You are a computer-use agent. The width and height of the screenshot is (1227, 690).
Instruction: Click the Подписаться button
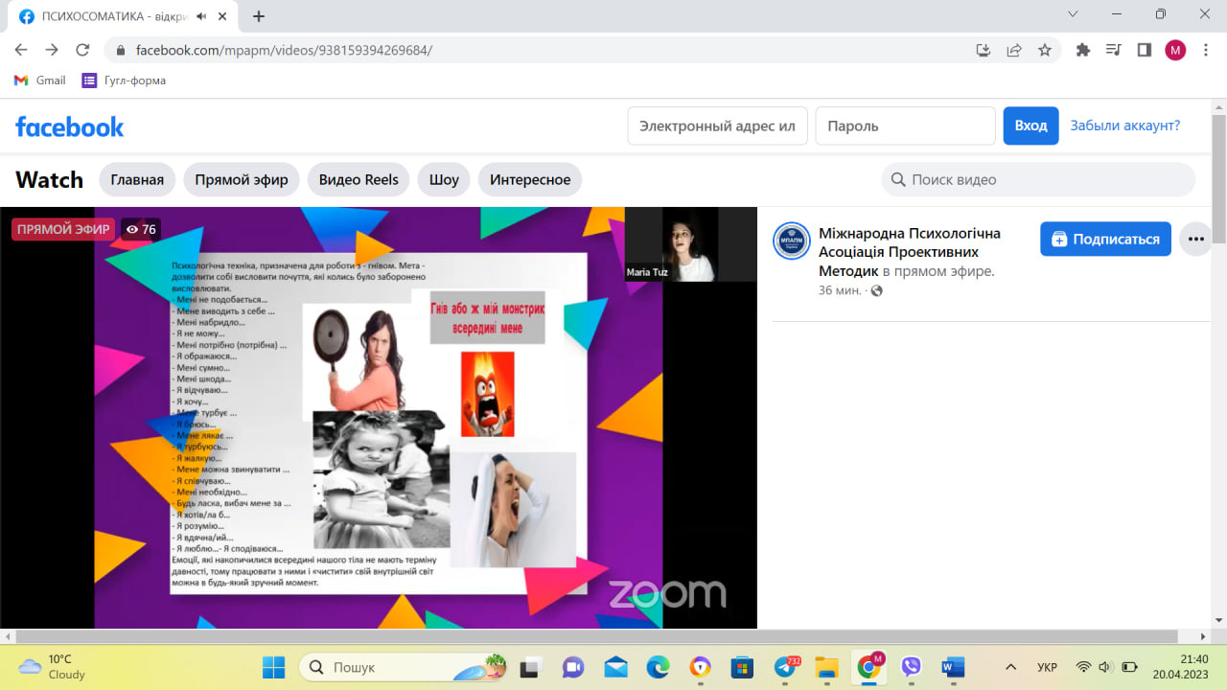pyautogui.click(x=1105, y=239)
